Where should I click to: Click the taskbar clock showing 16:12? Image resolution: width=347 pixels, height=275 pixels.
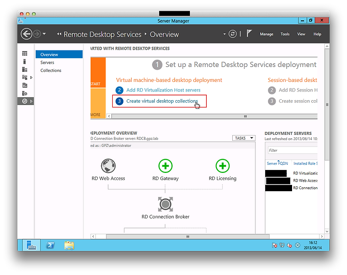313,245
